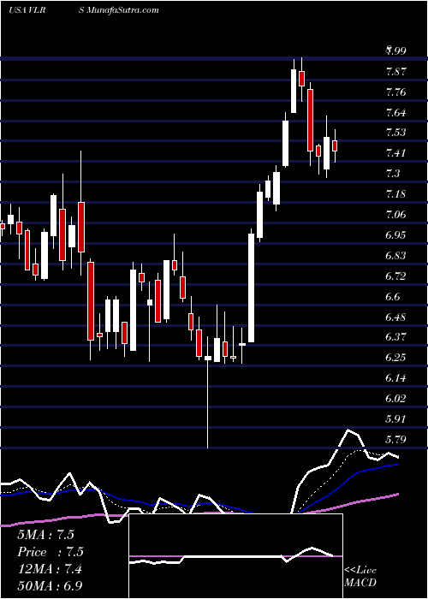Click the '<<Live MACD' label
The height and width of the screenshot is (599, 428).
[360, 577]
